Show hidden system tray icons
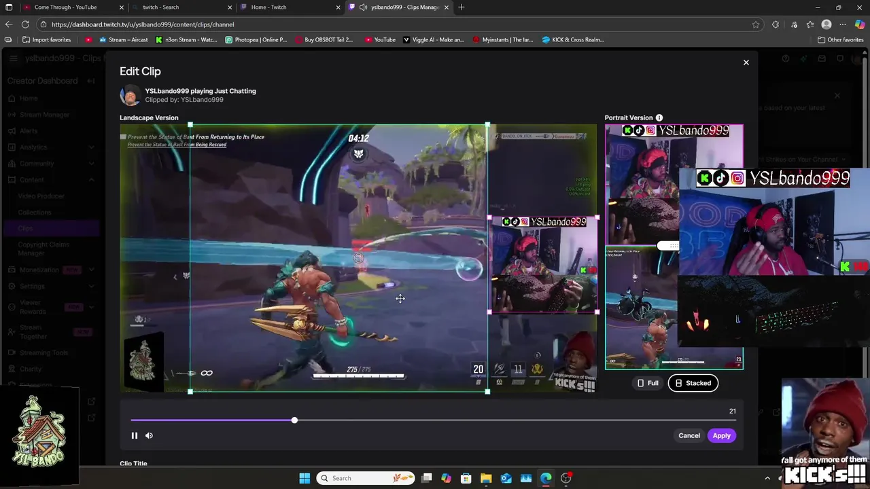The width and height of the screenshot is (870, 489). pos(767,478)
